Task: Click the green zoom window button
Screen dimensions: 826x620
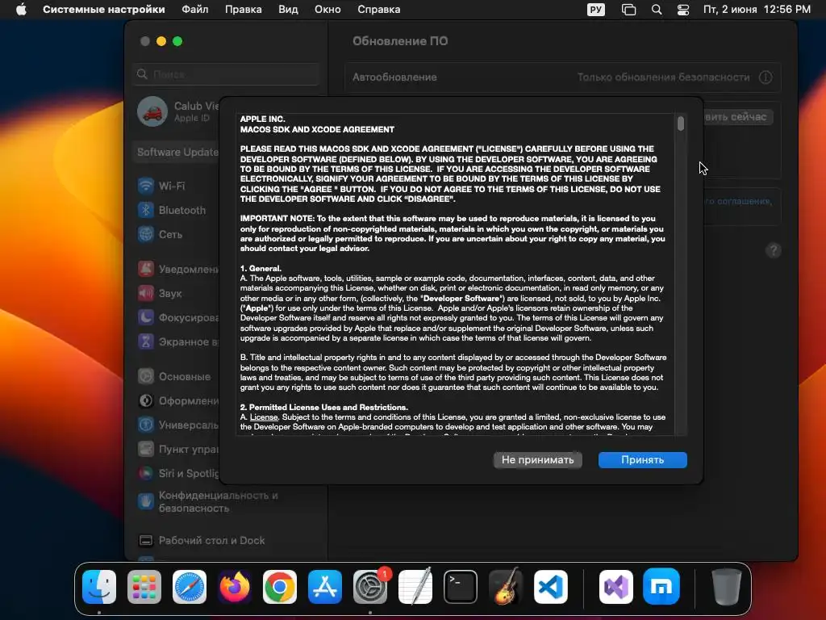Action: coord(177,41)
